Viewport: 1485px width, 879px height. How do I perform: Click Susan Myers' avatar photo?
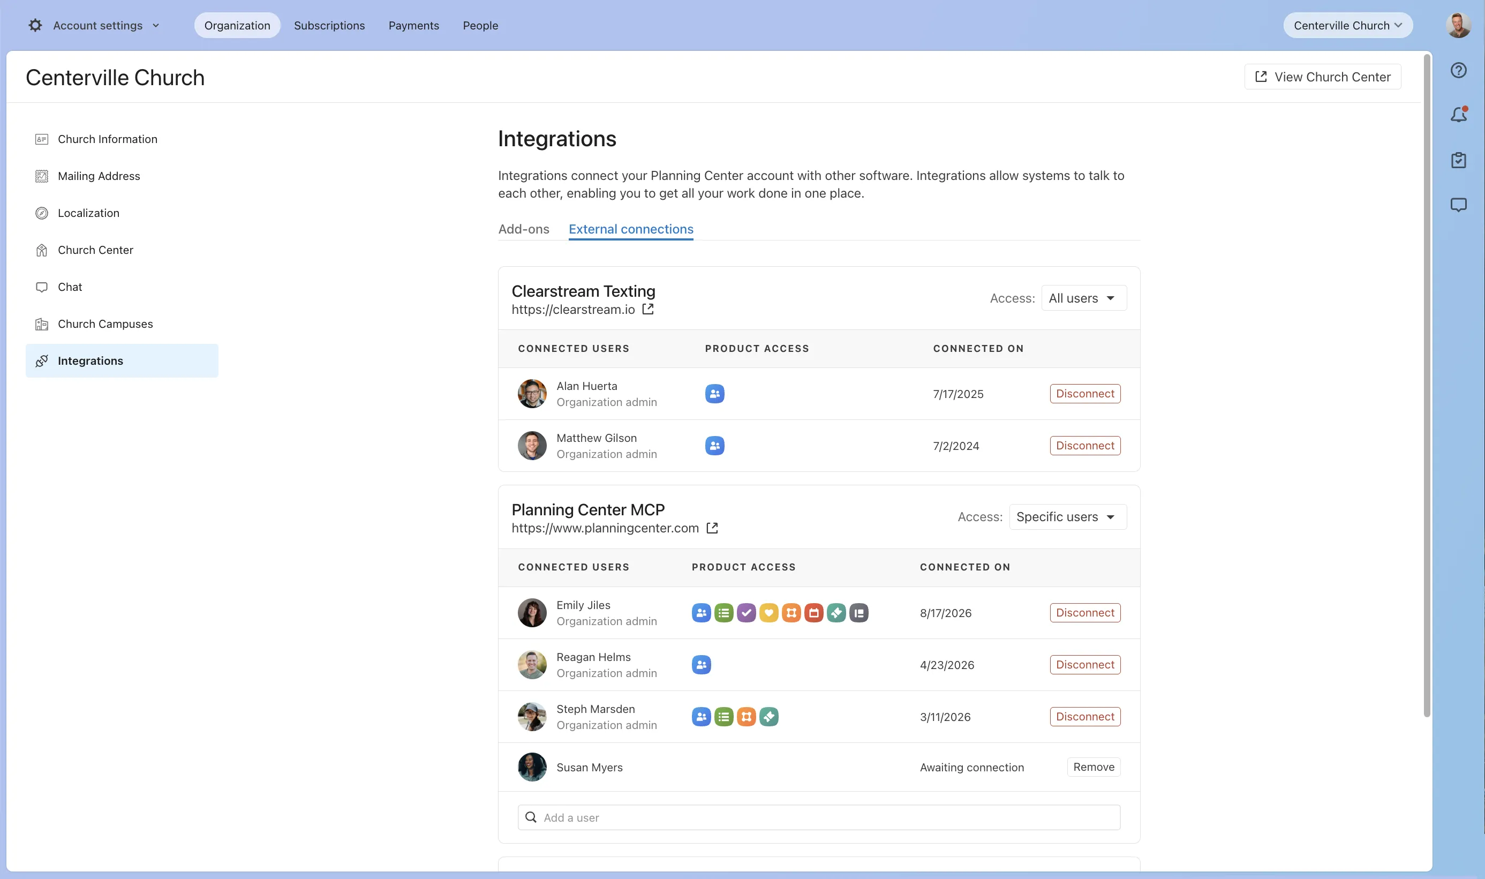click(x=532, y=767)
